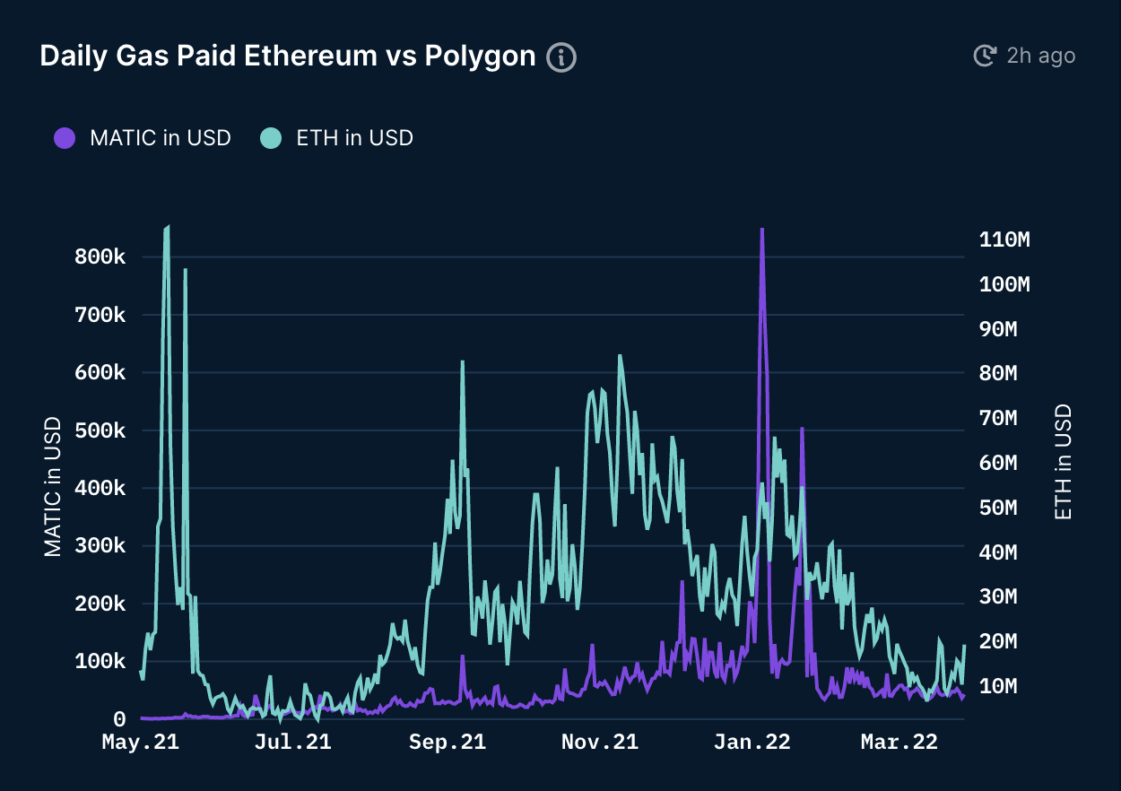Toggle the ETH in USD legend series
The image size is (1121, 791).
tap(336, 138)
